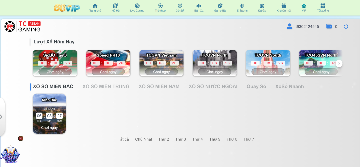360x167 pixels.
Task: Switch to XỔ SỐ MIỀN BẮC tab
Action: 53,86
